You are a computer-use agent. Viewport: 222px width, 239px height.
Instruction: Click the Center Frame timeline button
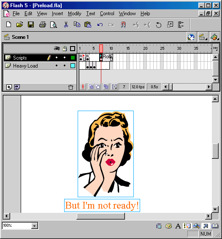point(83,87)
